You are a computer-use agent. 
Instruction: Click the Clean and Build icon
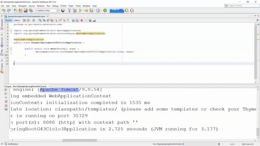click(x=75, y=11)
